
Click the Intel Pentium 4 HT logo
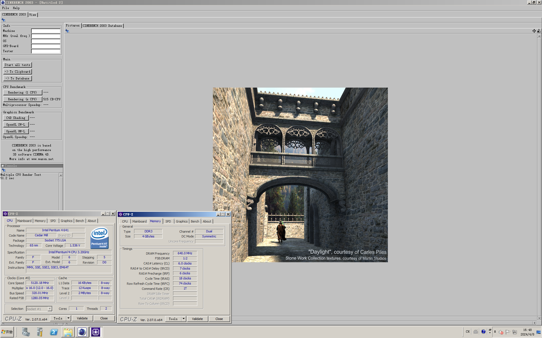(x=99, y=238)
